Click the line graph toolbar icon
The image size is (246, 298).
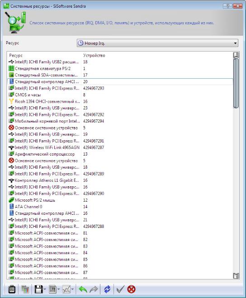(x=66, y=289)
